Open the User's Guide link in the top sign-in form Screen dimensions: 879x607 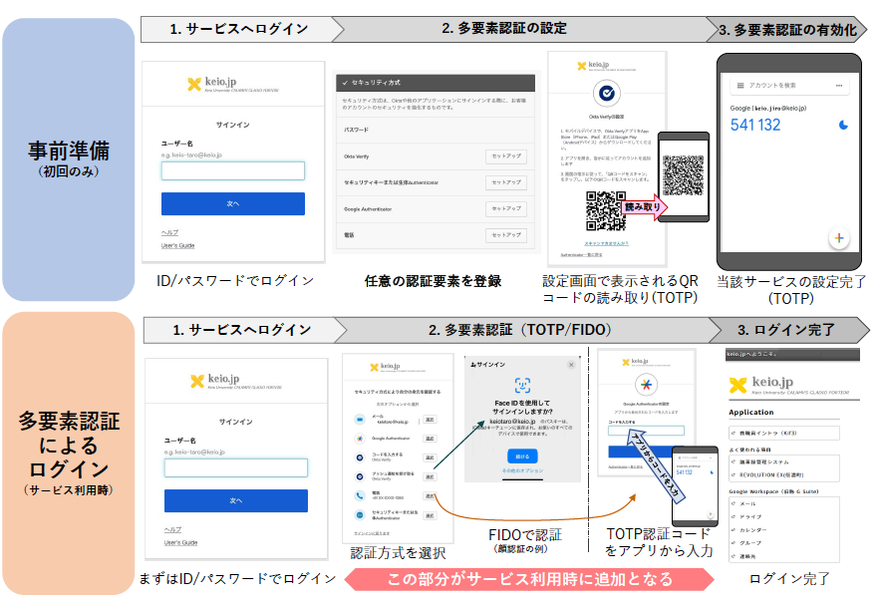[177, 245]
